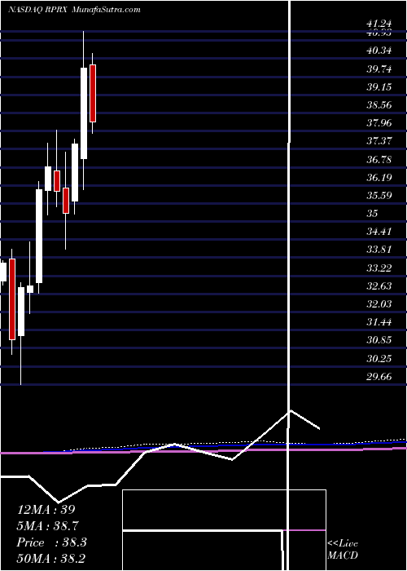The width and height of the screenshot is (407, 571).
Task: Click the 40.34 price axis label
Action: pyautogui.click(x=379, y=51)
